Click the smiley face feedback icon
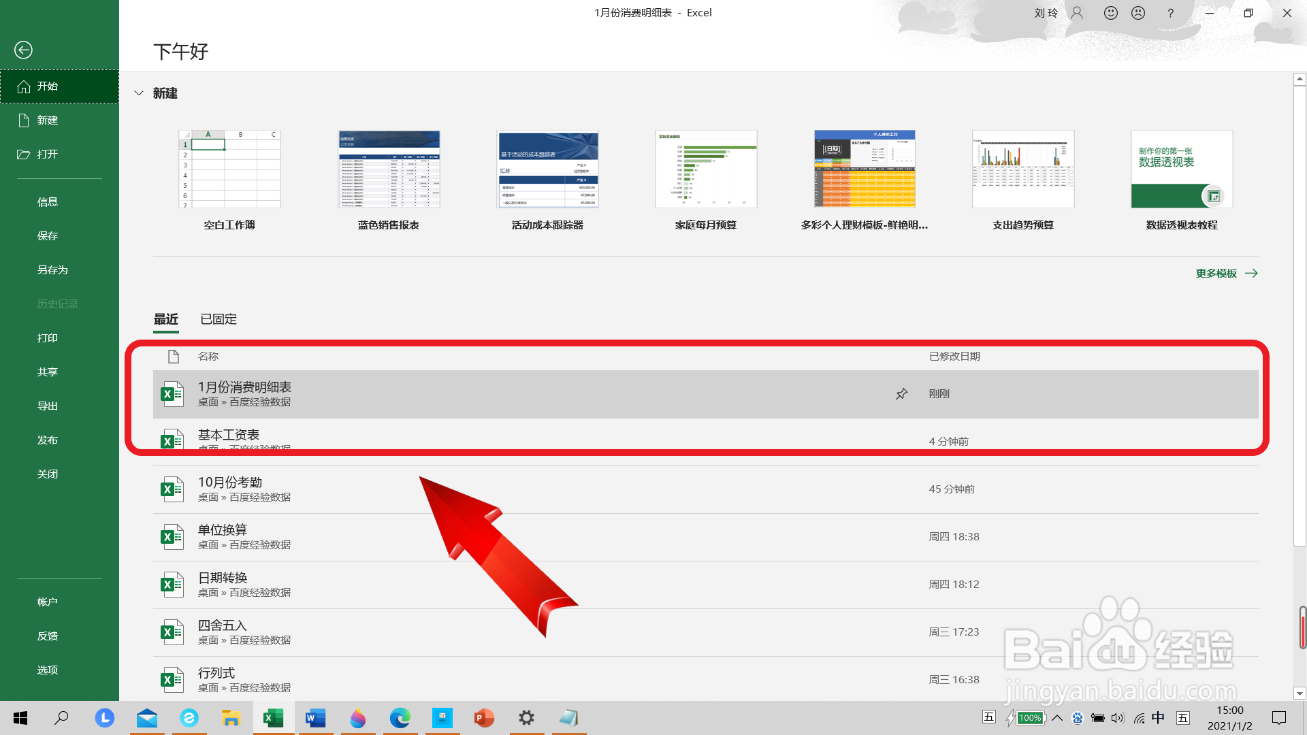 coord(1111,13)
